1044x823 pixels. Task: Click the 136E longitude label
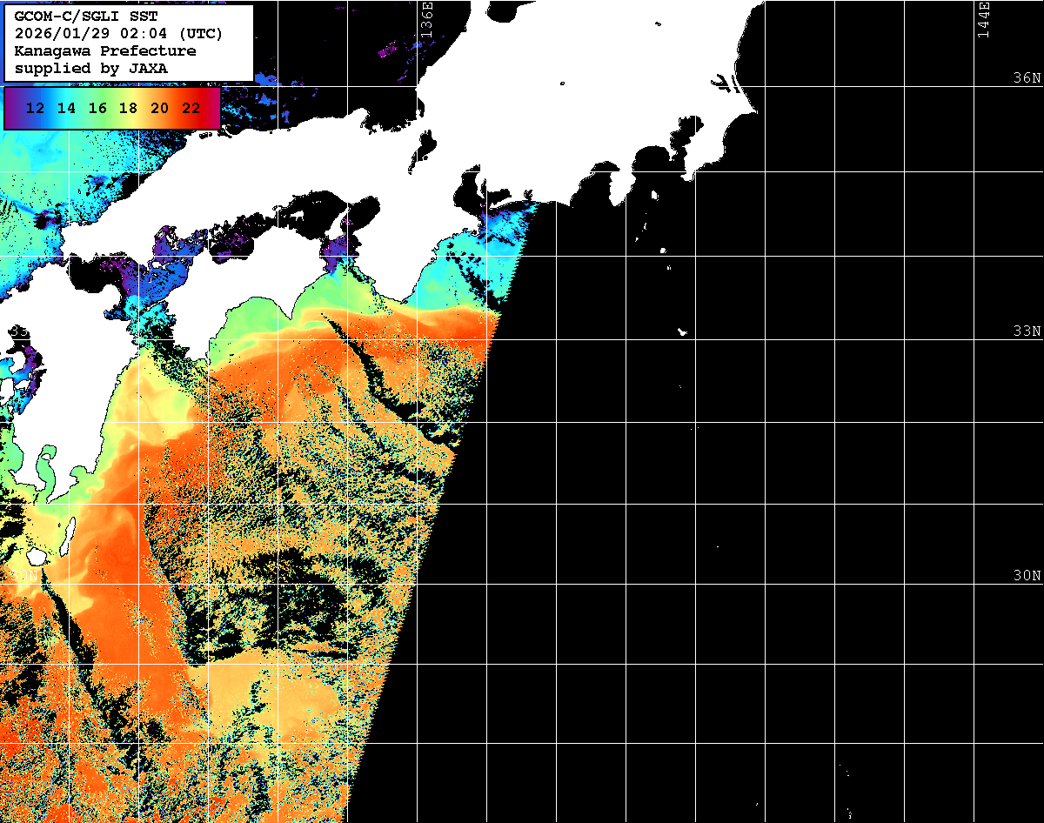pos(426,18)
